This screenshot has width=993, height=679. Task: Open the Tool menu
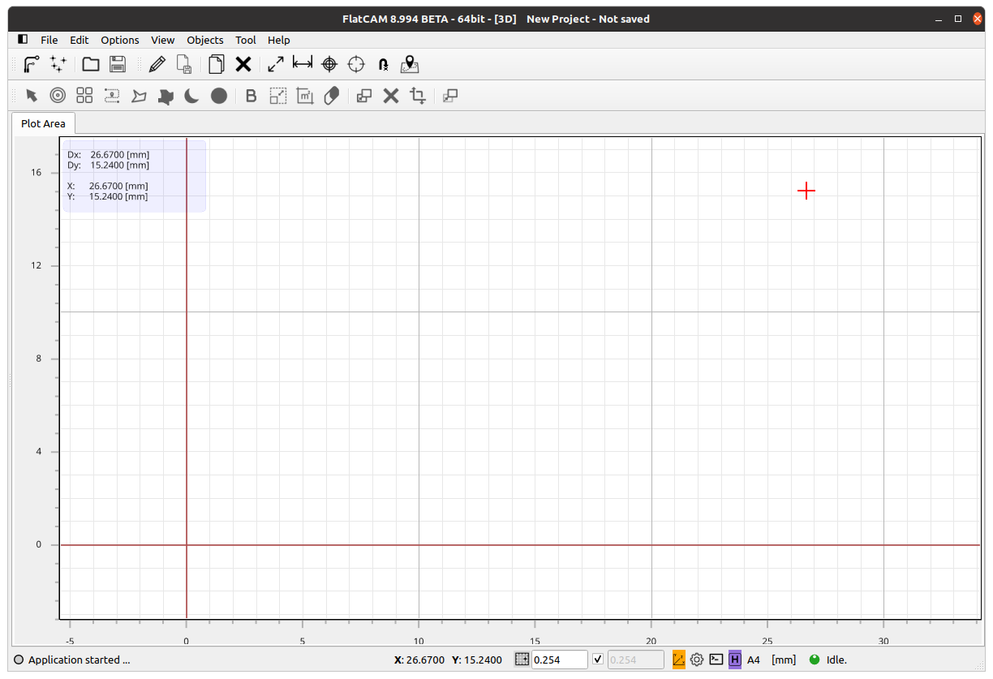(x=246, y=40)
